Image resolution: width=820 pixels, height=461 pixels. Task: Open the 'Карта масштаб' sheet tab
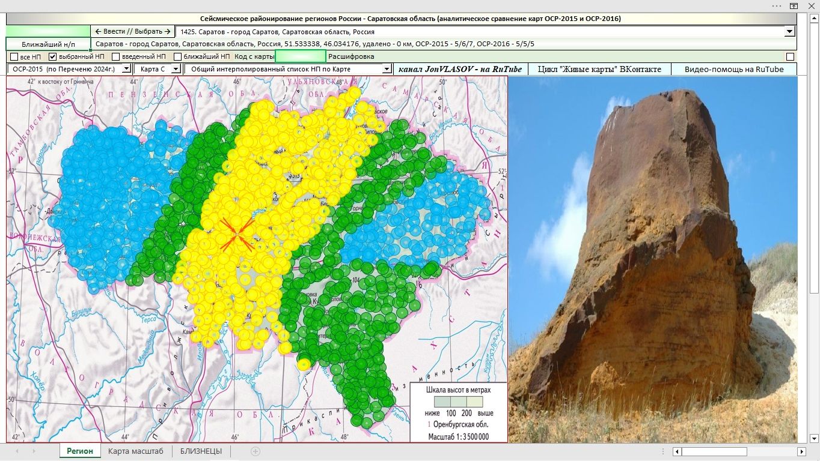coord(136,451)
